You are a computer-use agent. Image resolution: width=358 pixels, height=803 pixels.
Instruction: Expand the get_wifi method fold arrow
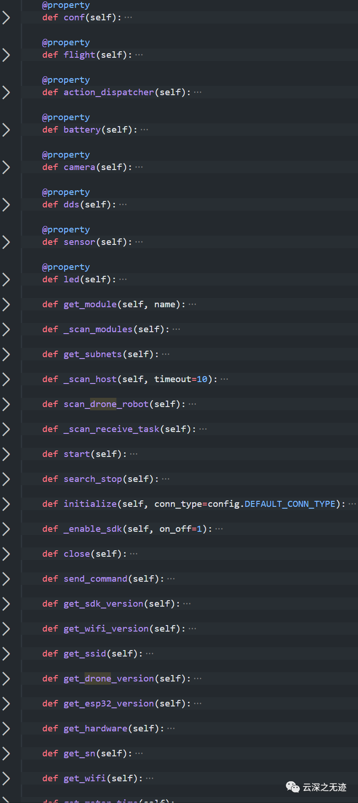coord(6,779)
